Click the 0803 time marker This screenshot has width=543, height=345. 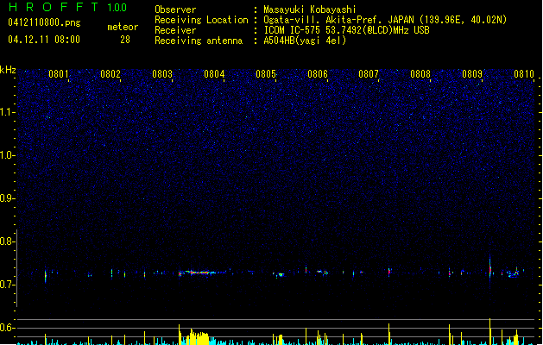point(162,74)
